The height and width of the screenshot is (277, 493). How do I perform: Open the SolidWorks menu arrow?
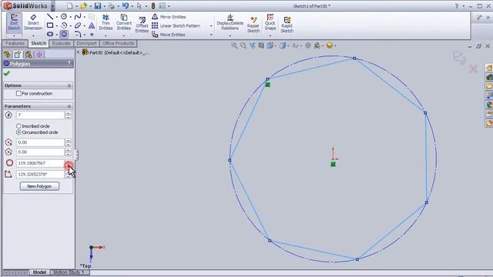point(52,5)
